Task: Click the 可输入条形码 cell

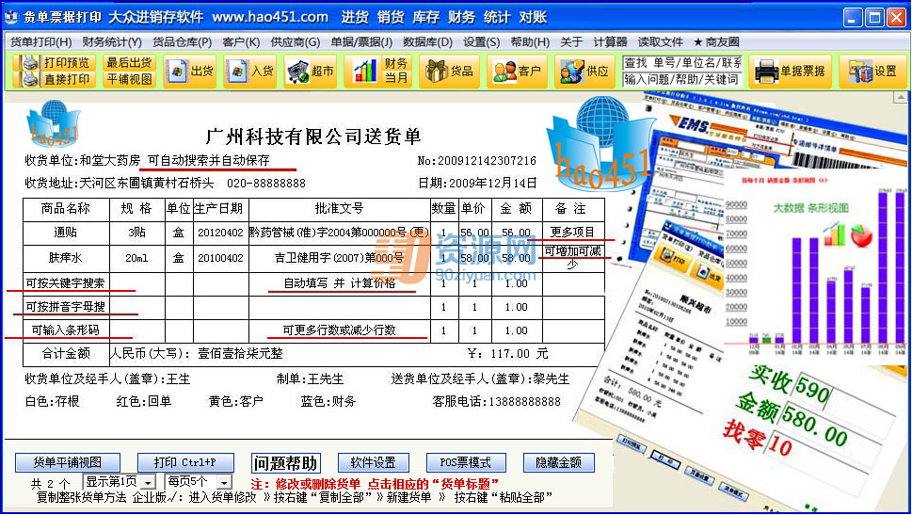Action: (66, 330)
